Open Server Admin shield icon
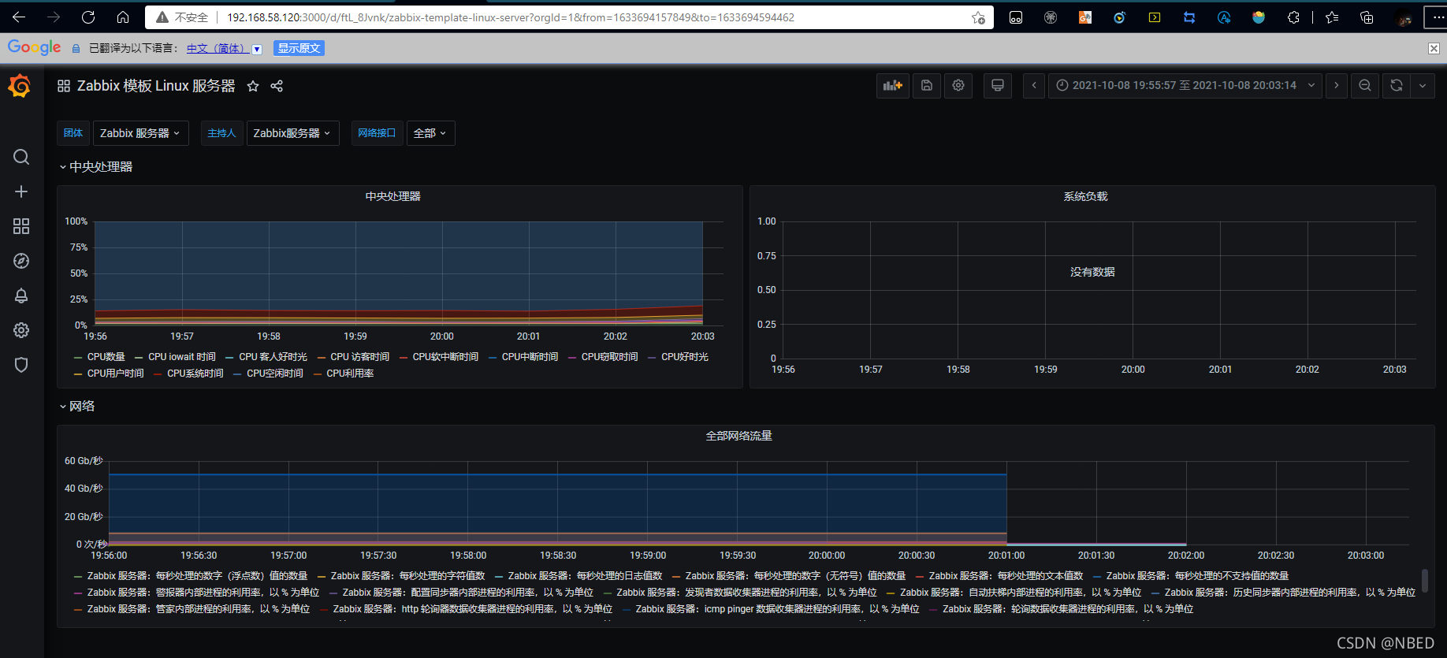The width and height of the screenshot is (1447, 658). (21, 365)
